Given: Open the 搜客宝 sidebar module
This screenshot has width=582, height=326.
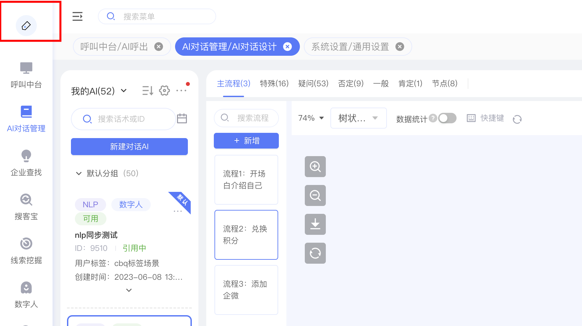Looking at the screenshot, I should point(26,207).
